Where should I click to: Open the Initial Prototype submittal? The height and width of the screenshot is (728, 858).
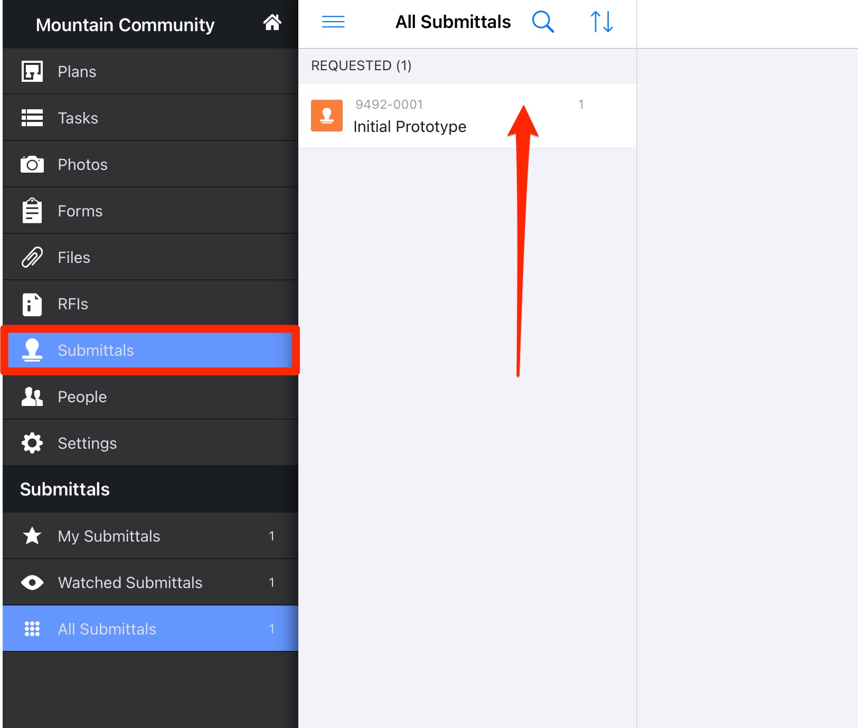467,116
